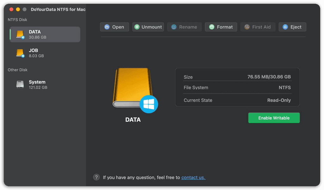Click the NTFS Disk section header
Screen dimensions: 324x190
(17, 20)
